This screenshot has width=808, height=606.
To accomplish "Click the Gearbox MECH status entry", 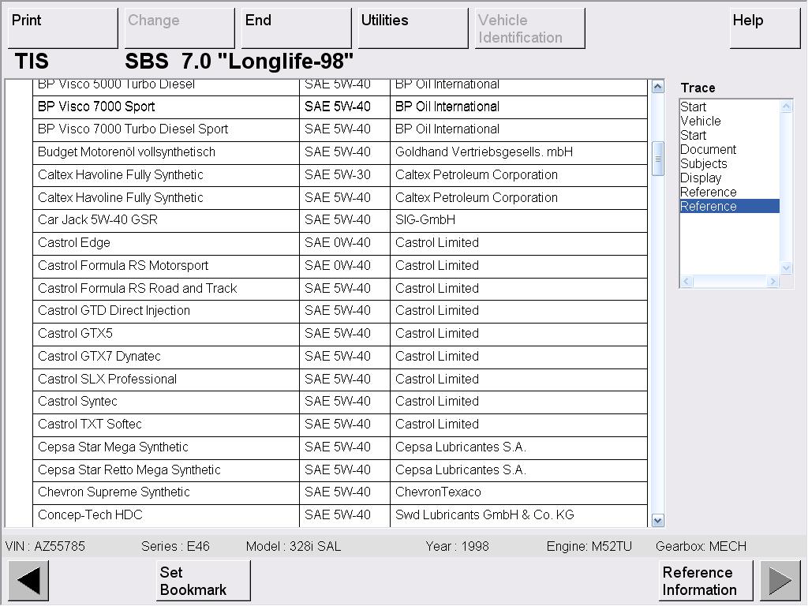I will click(701, 546).
